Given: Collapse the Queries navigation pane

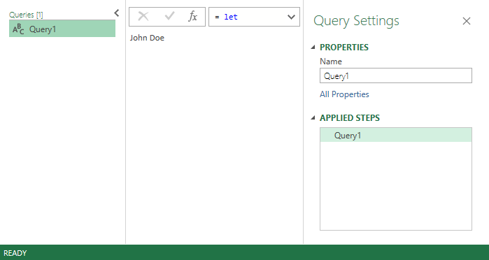Looking at the screenshot, I should (x=117, y=13).
